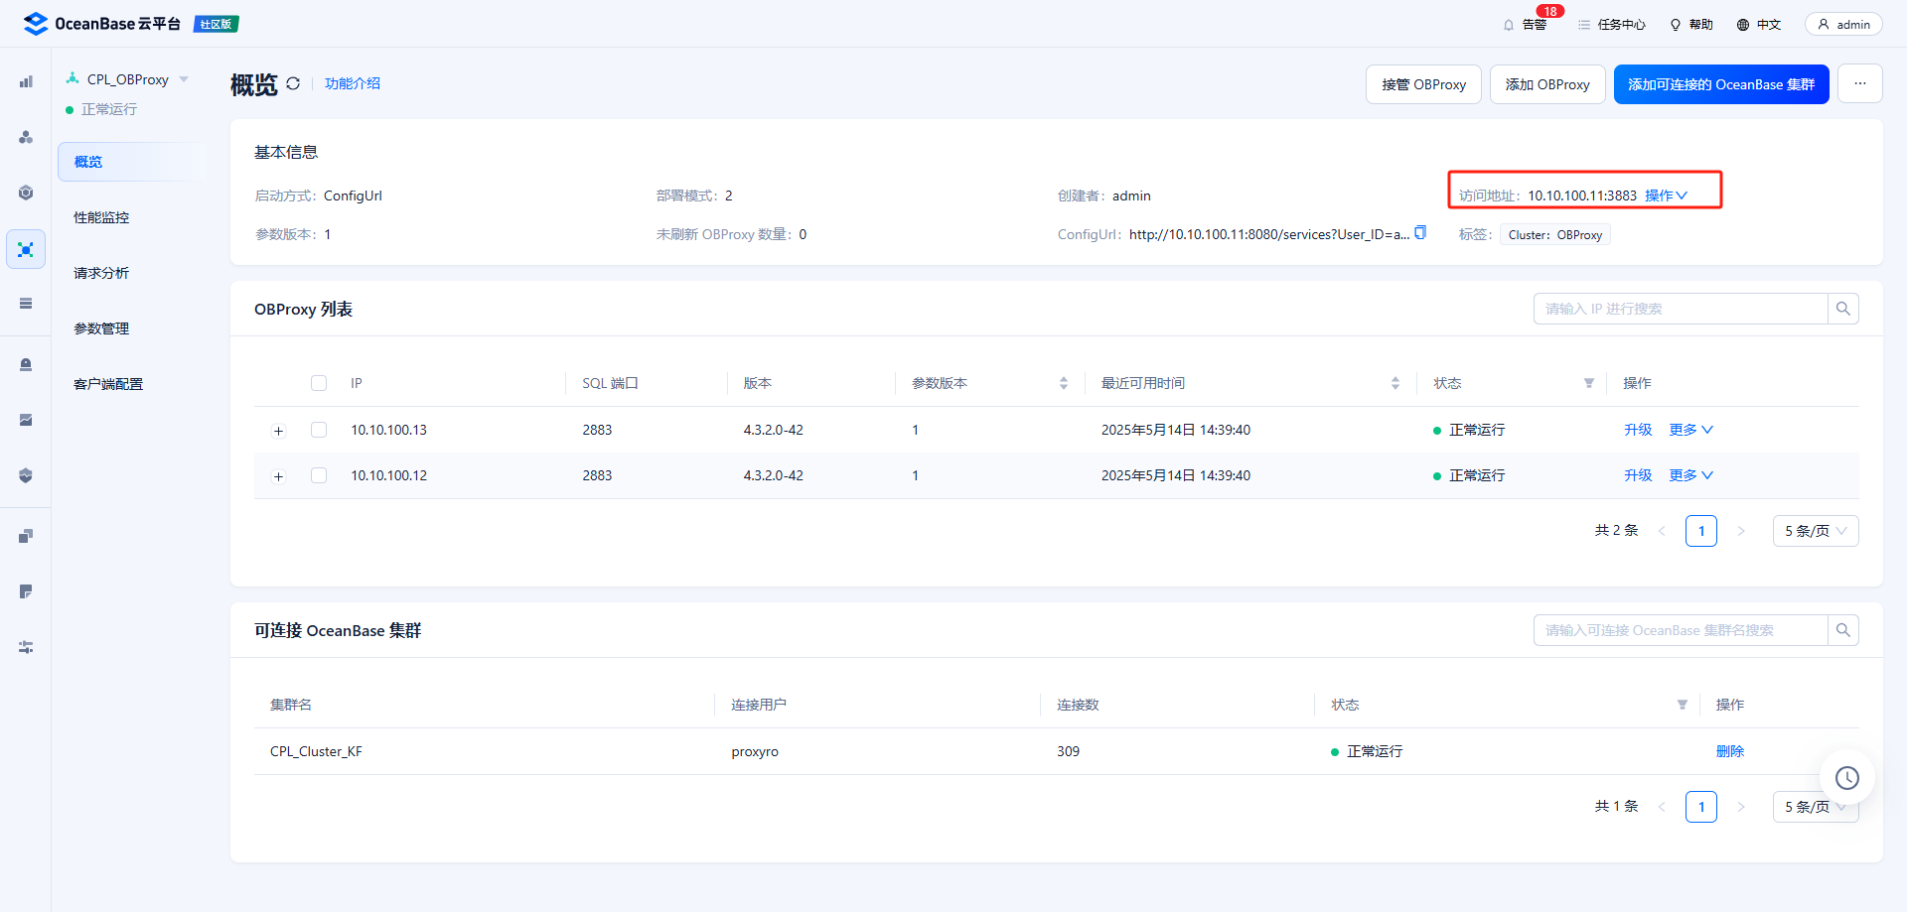The width and height of the screenshot is (1907, 912).
Task: Open the access address 操作 dropdown
Action: click(x=1666, y=195)
